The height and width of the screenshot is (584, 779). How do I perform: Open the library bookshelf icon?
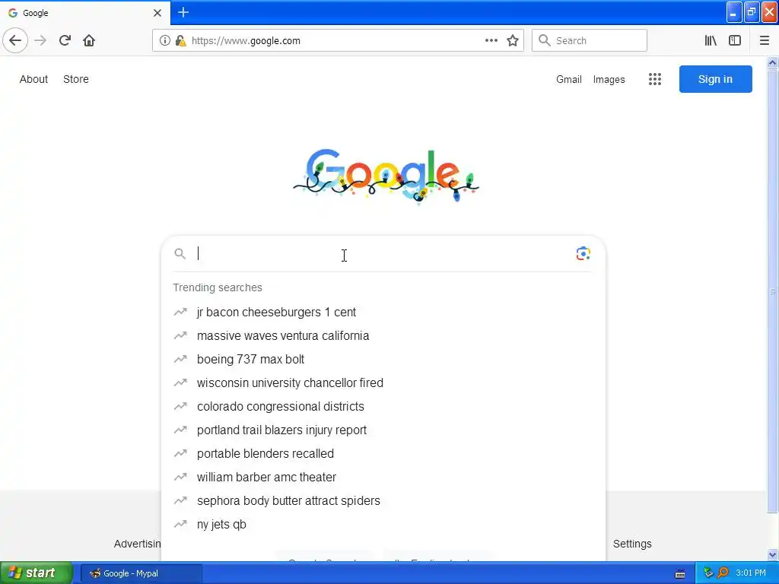pos(711,41)
